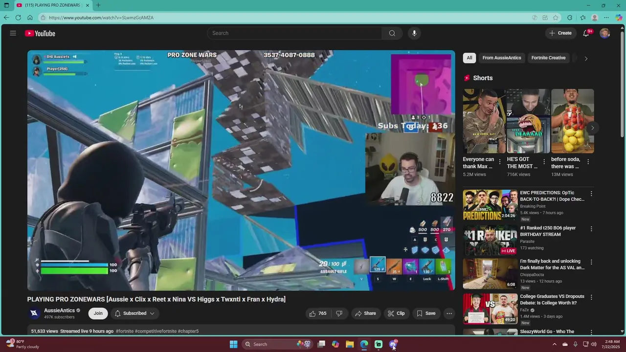The image size is (626, 352).
Task: Open the YouTube guide hamburger menu
Action: pyautogui.click(x=13, y=33)
